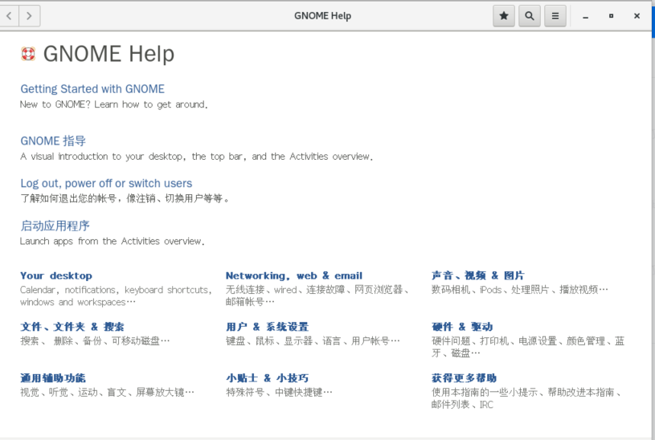Open the 启动应用程序 link
The width and height of the screenshot is (655, 440).
pos(55,226)
